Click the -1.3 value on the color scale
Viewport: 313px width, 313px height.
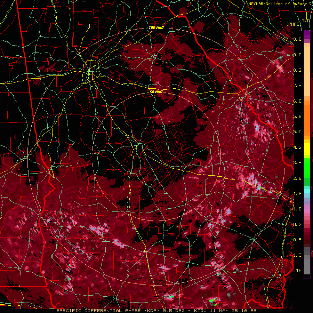click(296, 255)
